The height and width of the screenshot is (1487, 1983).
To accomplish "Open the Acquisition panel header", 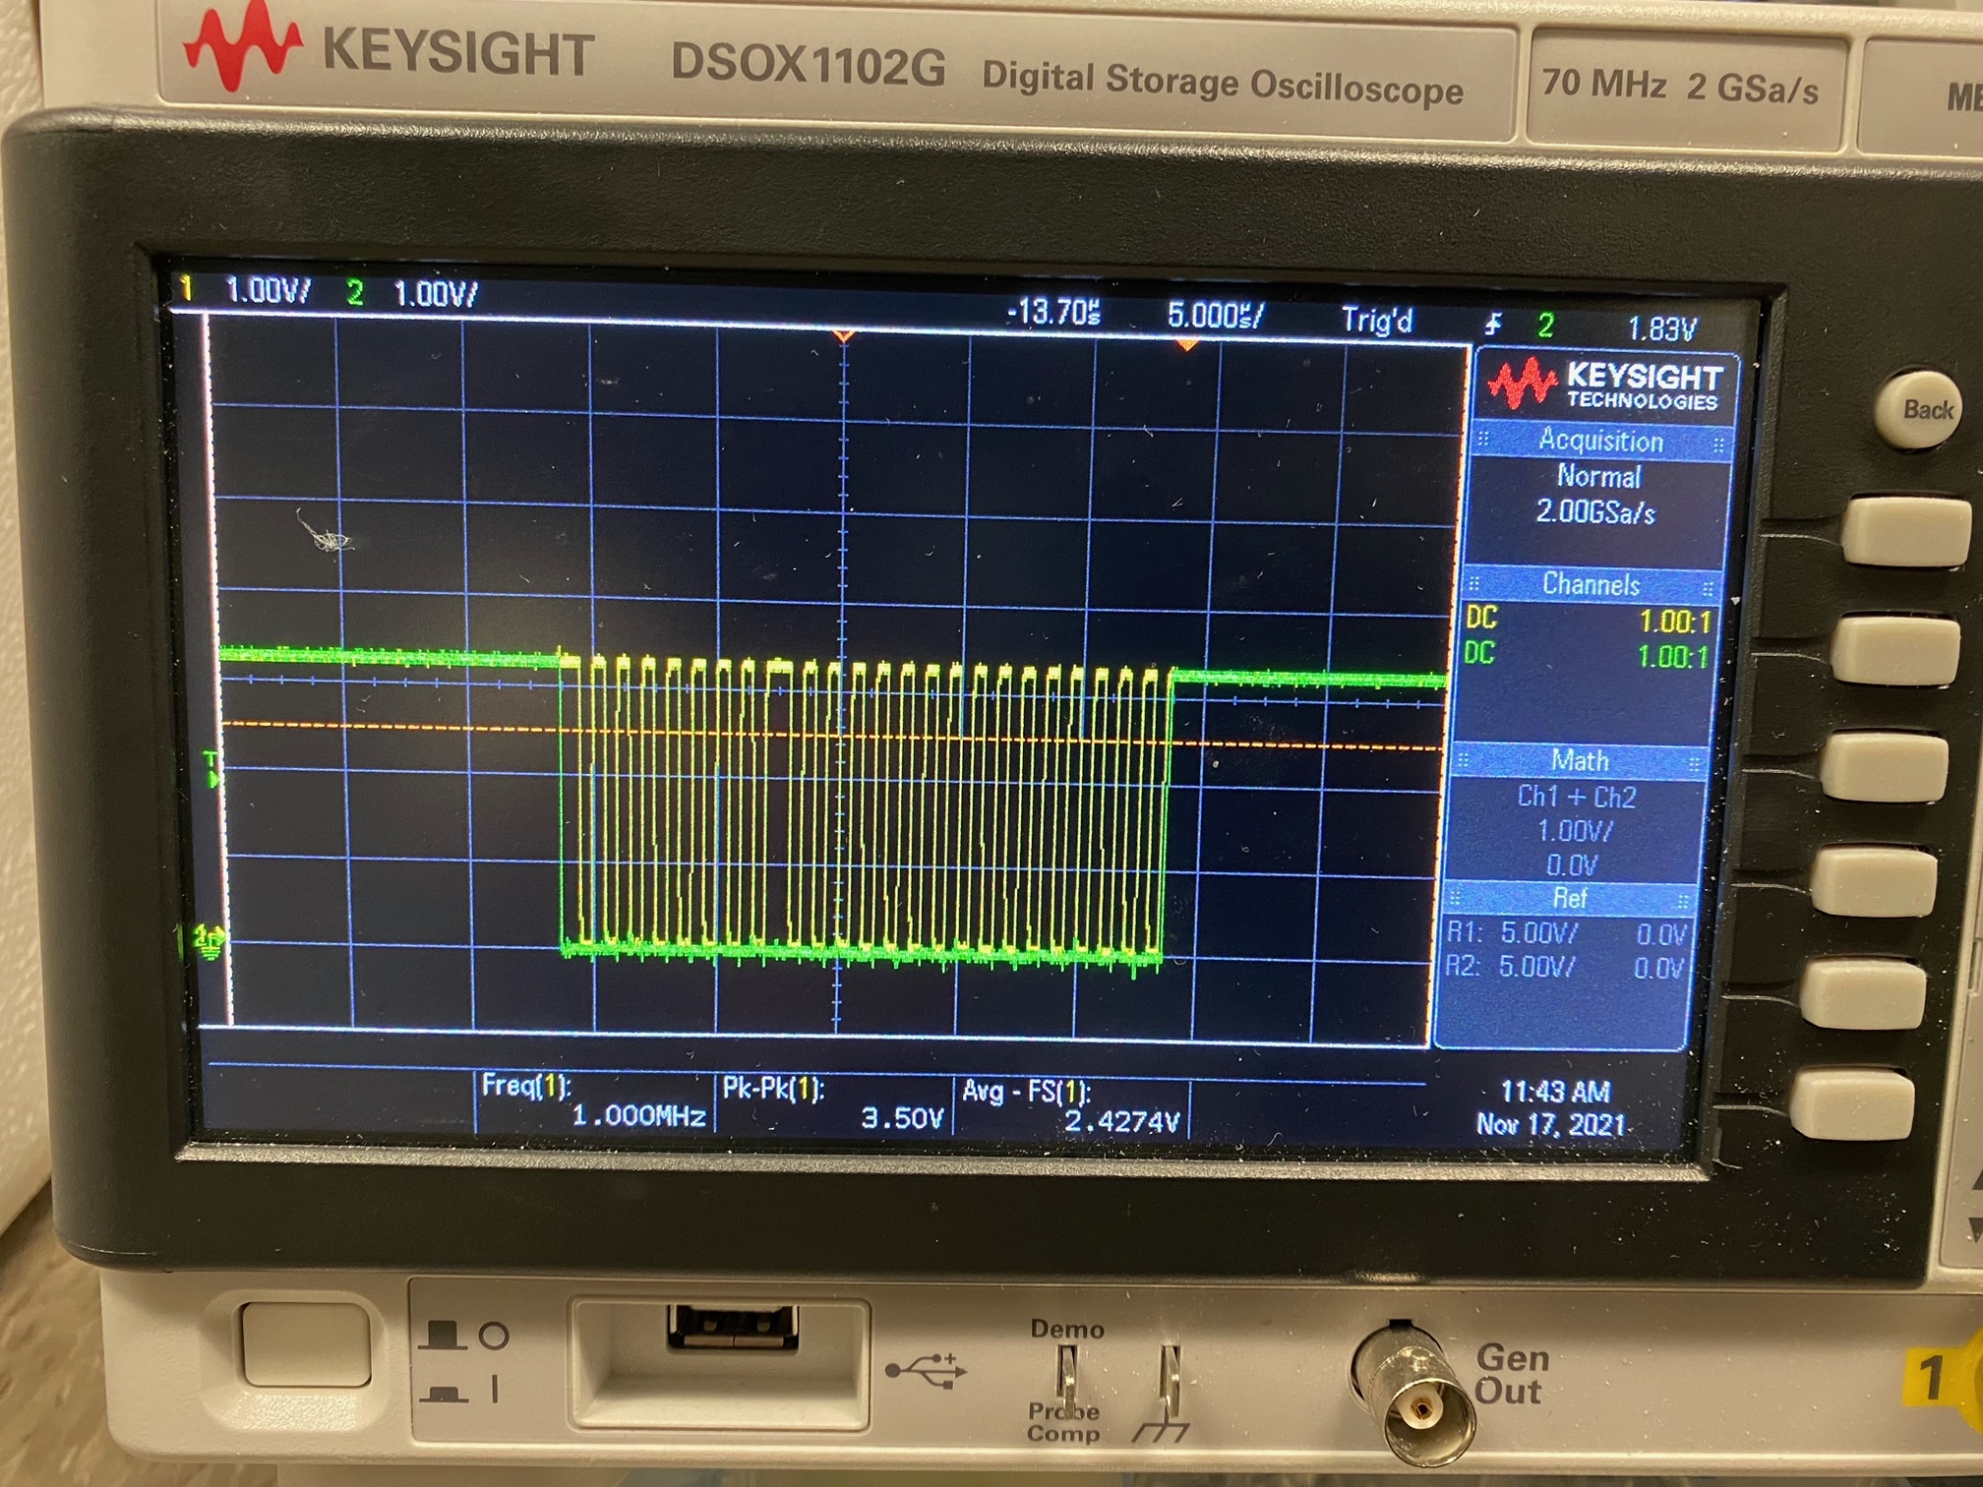I will pyautogui.click(x=1600, y=441).
